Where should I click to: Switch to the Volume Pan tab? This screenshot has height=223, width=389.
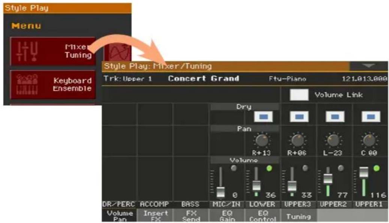[119, 215]
